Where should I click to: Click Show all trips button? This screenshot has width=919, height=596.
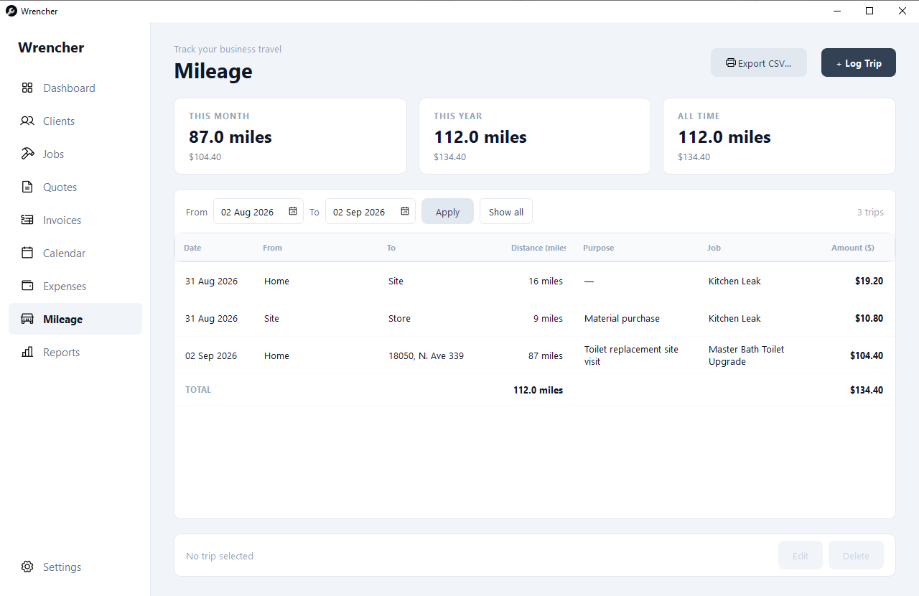(x=506, y=211)
